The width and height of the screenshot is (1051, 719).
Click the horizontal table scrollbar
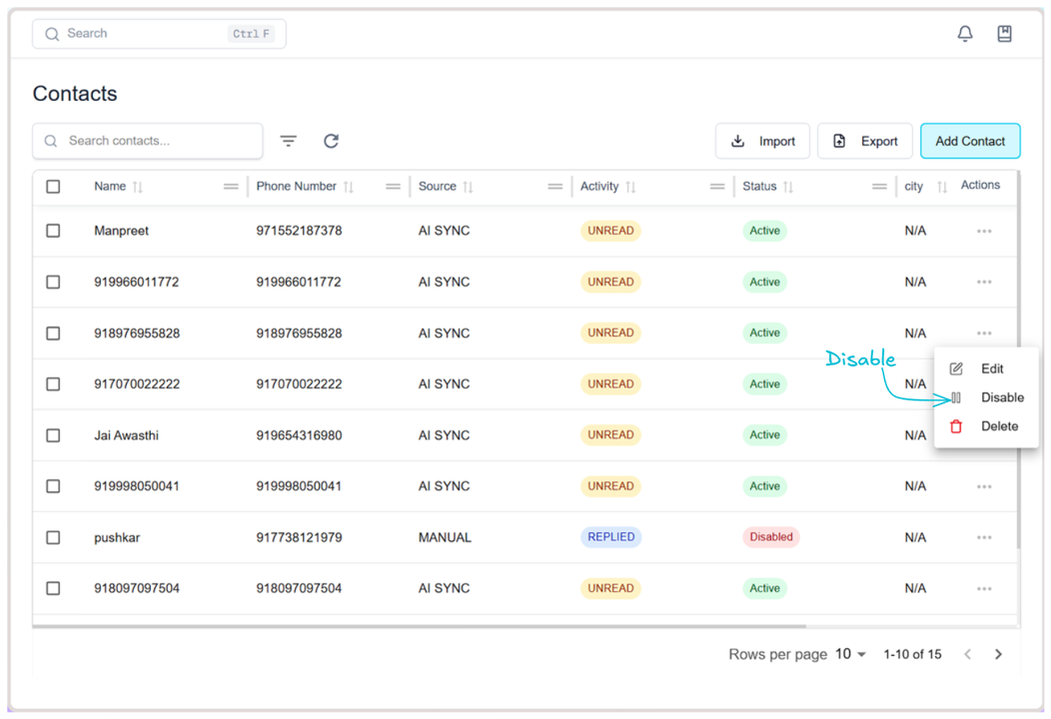tap(420, 626)
